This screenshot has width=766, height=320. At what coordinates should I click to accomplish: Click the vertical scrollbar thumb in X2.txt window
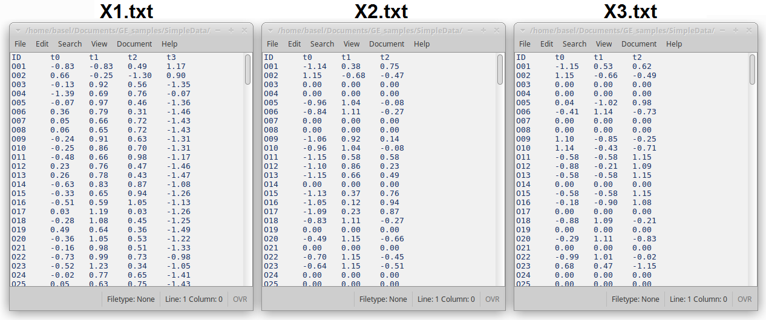click(x=500, y=70)
